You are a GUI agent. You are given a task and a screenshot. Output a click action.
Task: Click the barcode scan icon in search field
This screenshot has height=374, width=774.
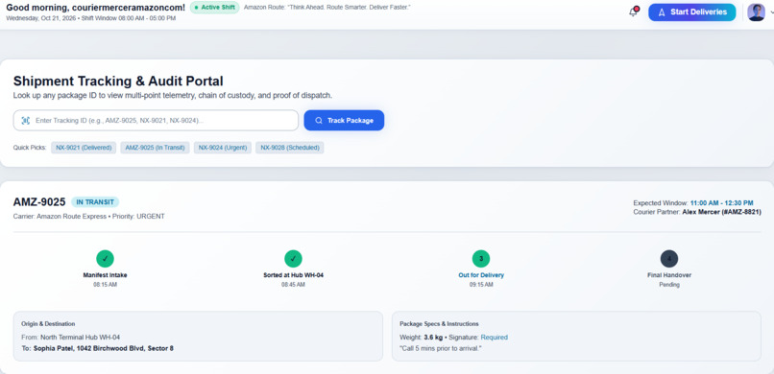[26, 120]
